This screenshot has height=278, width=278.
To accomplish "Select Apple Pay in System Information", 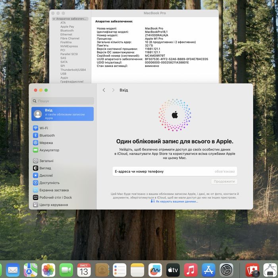I will [x=67, y=27].
